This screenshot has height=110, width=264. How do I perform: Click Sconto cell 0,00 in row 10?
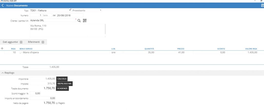[x=209, y=52]
